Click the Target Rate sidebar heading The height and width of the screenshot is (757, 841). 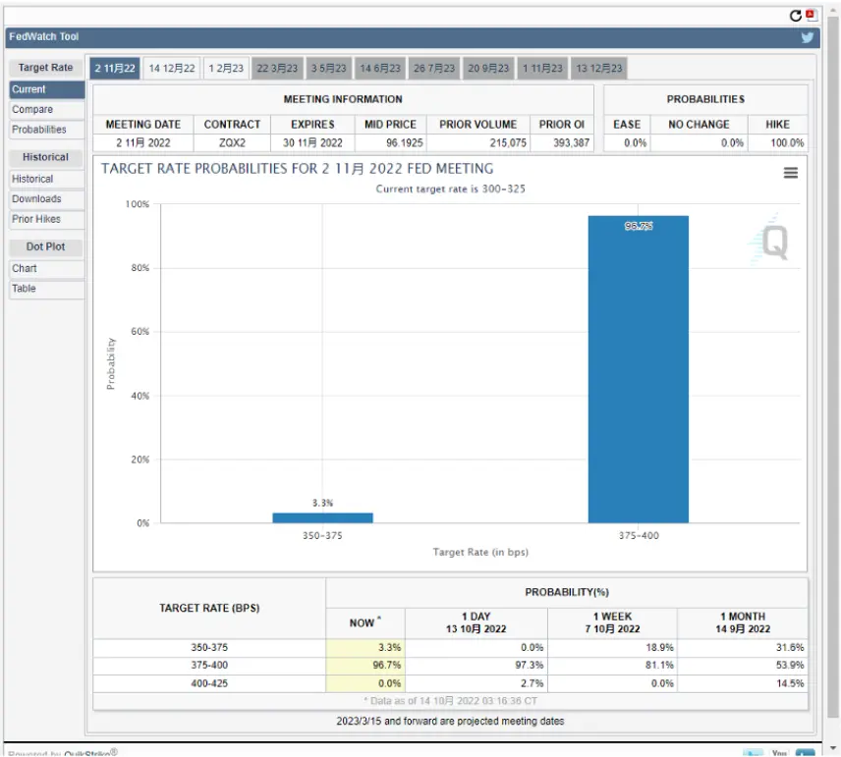[x=45, y=68]
